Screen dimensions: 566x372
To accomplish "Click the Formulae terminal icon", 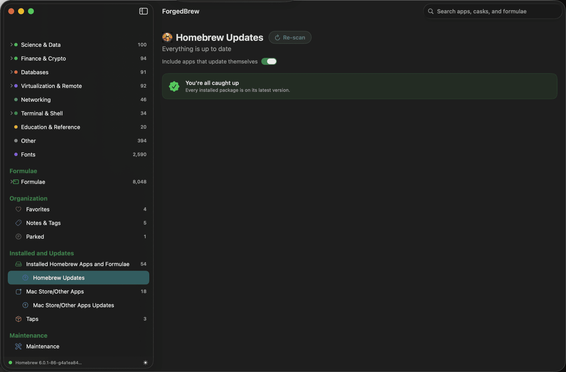I will [x=16, y=182].
